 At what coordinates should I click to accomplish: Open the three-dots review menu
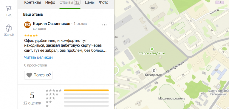click(x=104, y=25)
